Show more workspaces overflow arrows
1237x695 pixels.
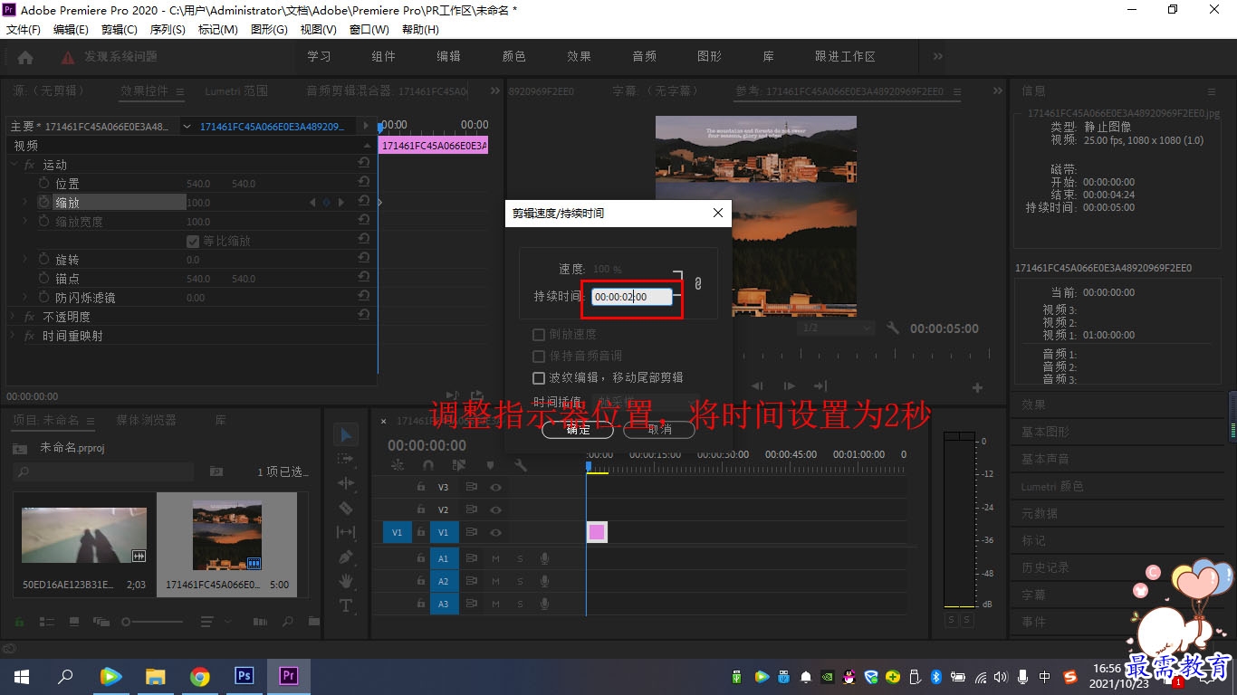[x=937, y=56]
